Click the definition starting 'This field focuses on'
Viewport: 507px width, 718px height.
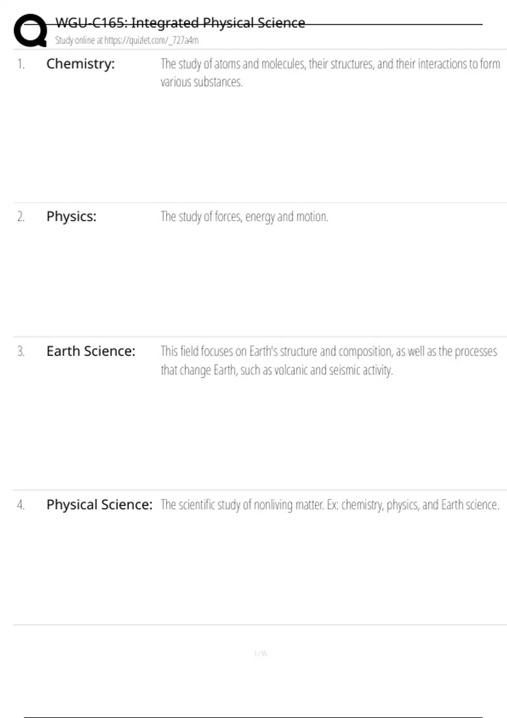329,351
